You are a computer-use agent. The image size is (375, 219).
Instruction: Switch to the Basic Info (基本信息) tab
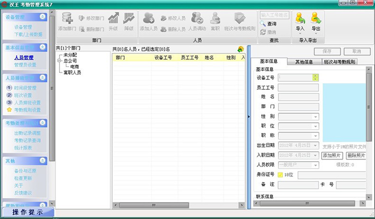[269, 61]
